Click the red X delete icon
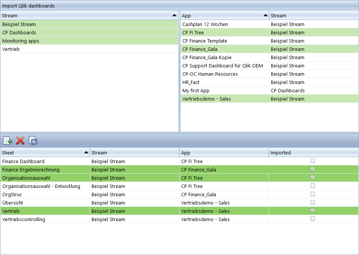359x255 pixels. tap(20, 140)
